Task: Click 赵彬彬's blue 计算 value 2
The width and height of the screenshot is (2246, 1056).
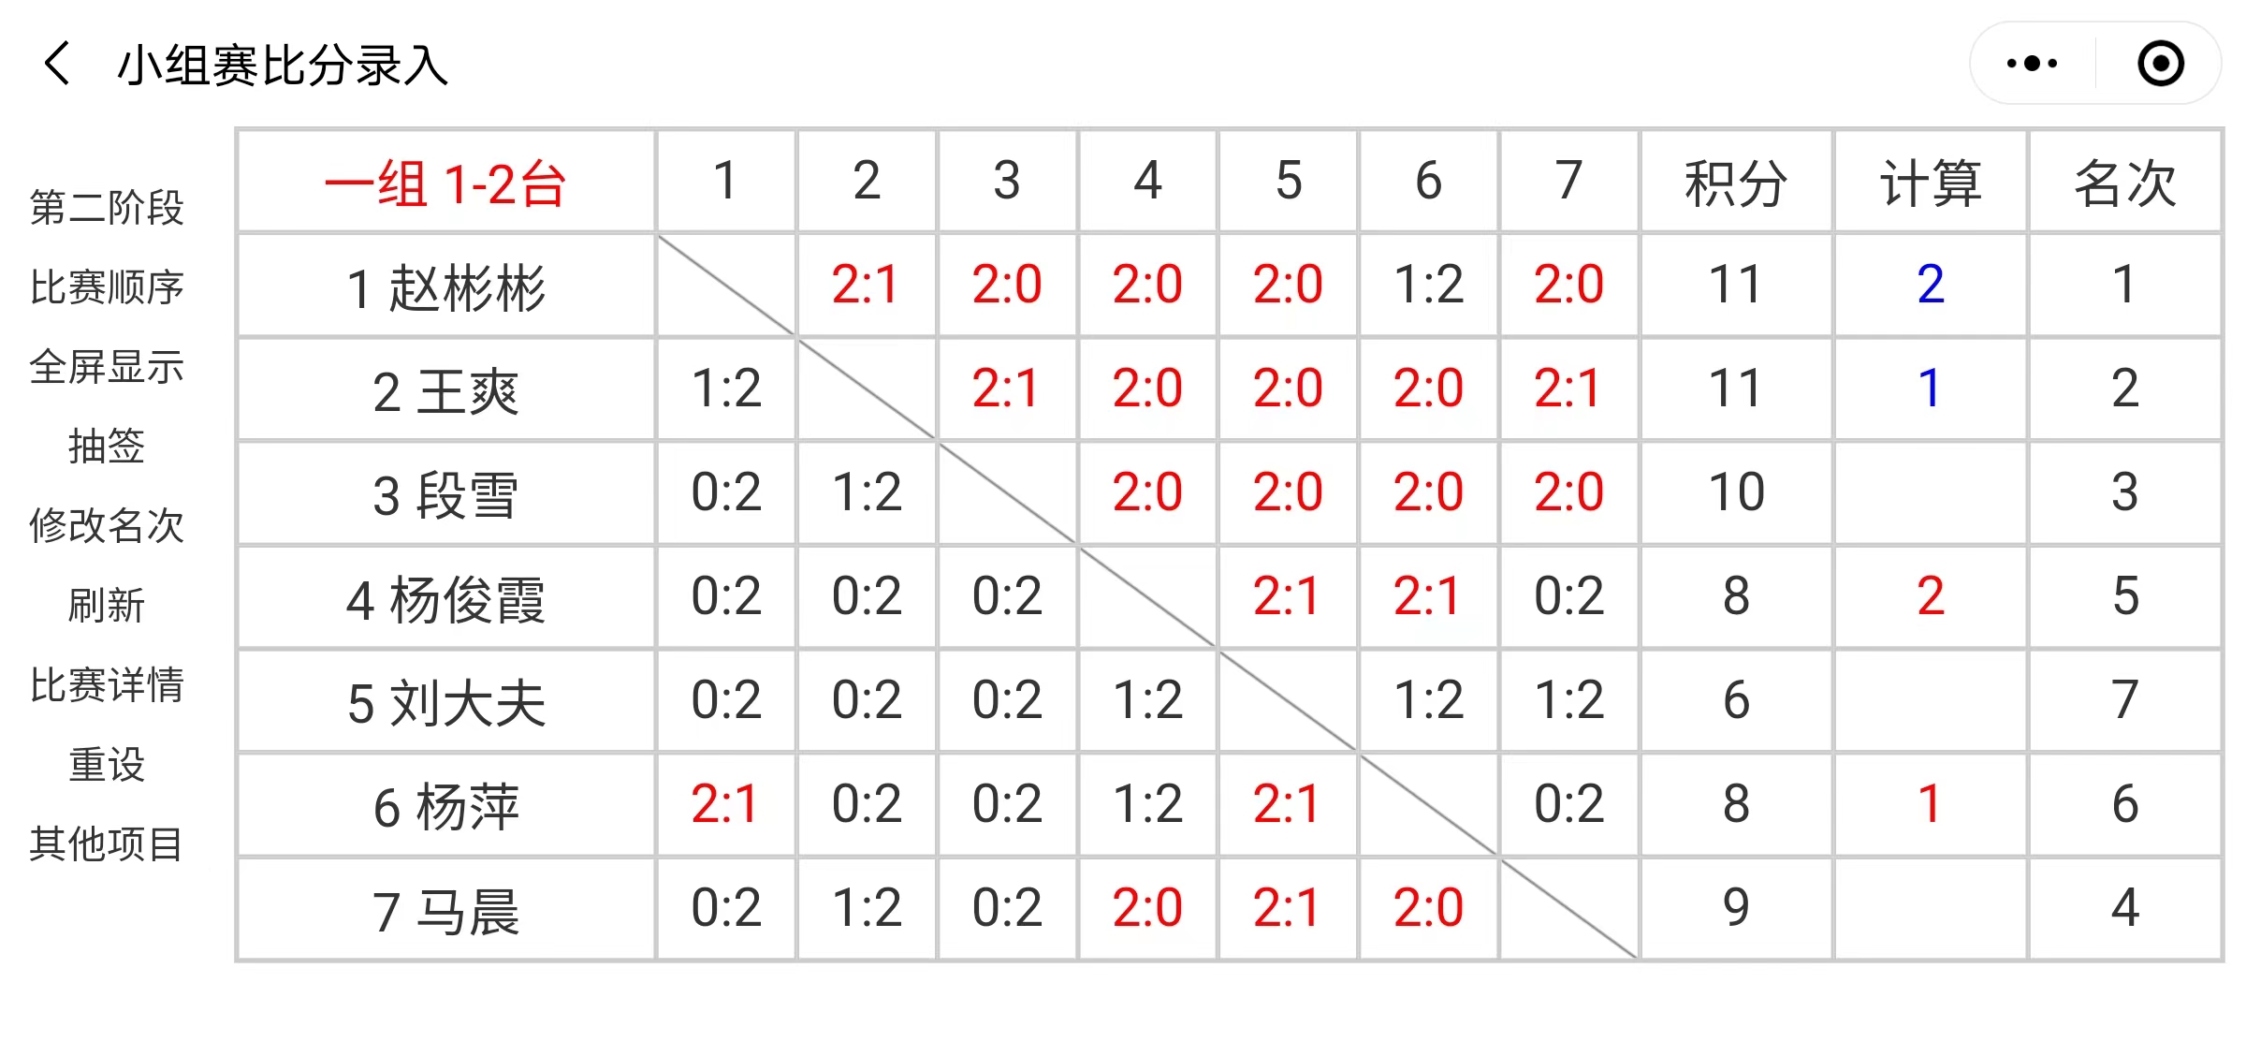Action: point(1931,285)
